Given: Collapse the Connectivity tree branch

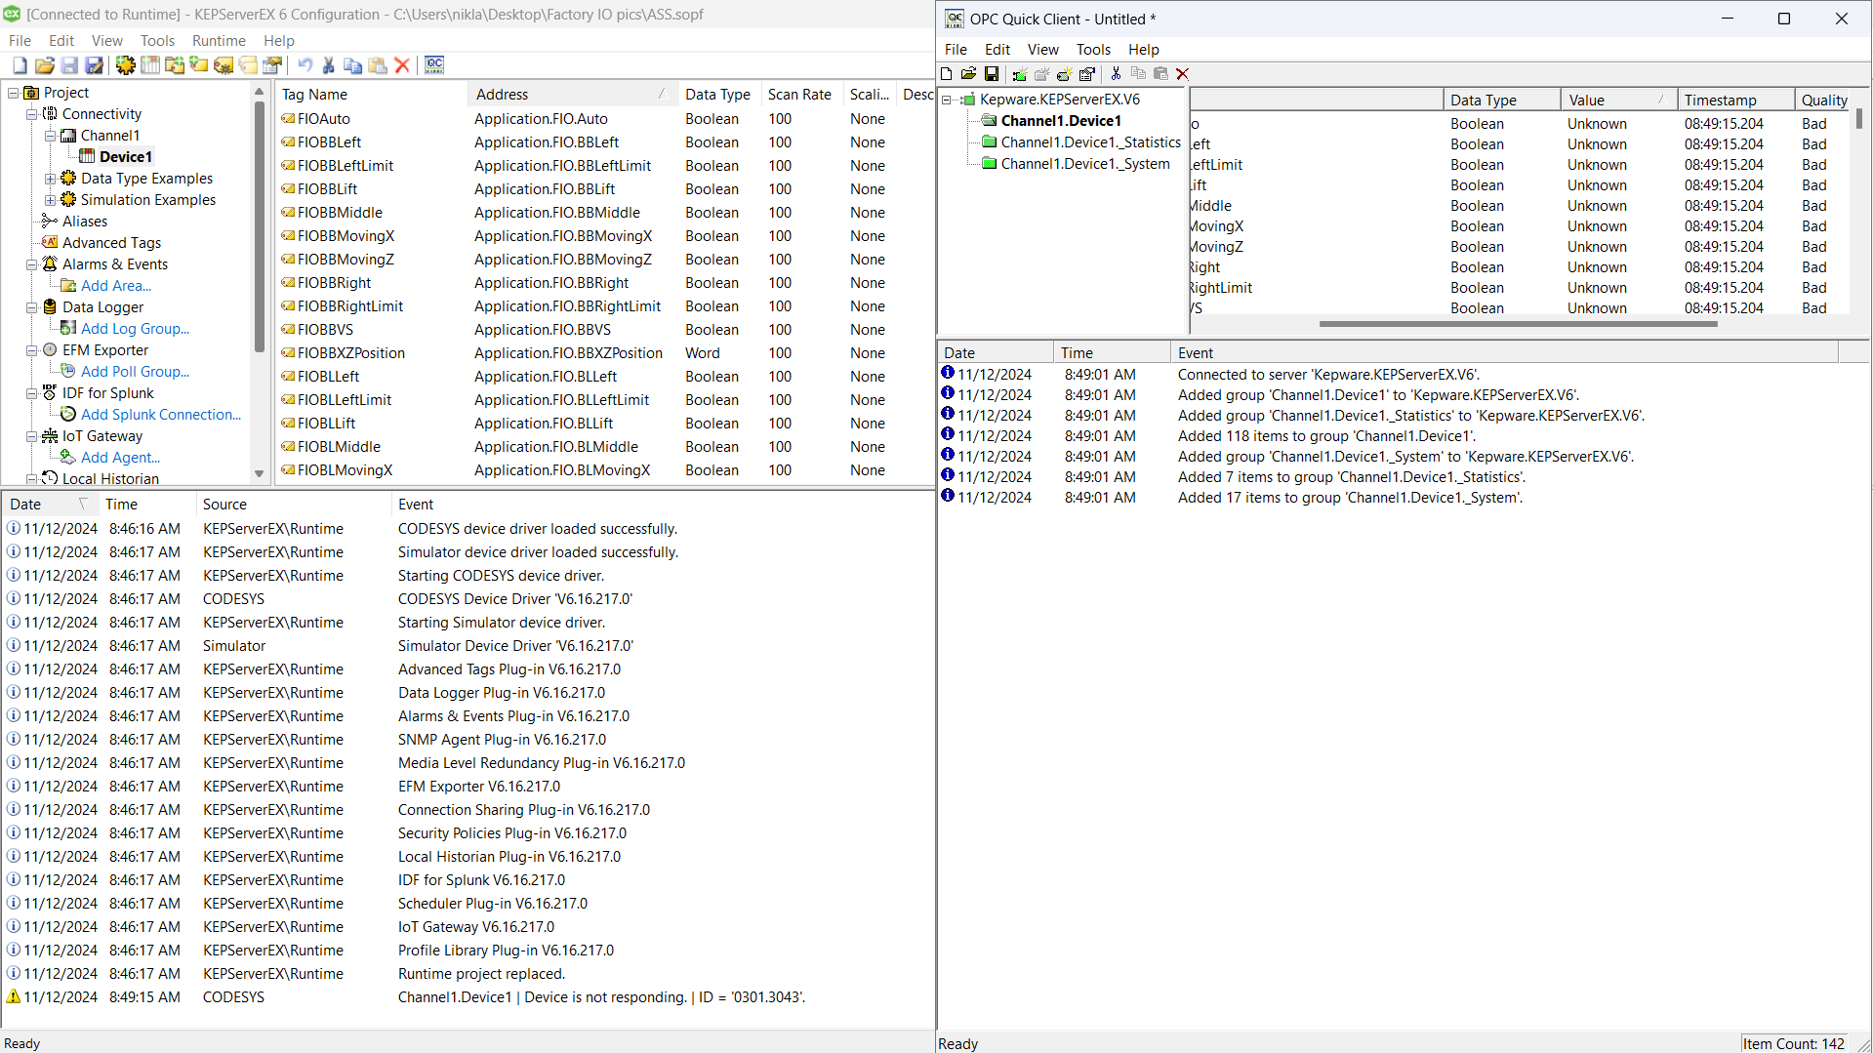Looking at the screenshot, I should pyautogui.click(x=32, y=114).
